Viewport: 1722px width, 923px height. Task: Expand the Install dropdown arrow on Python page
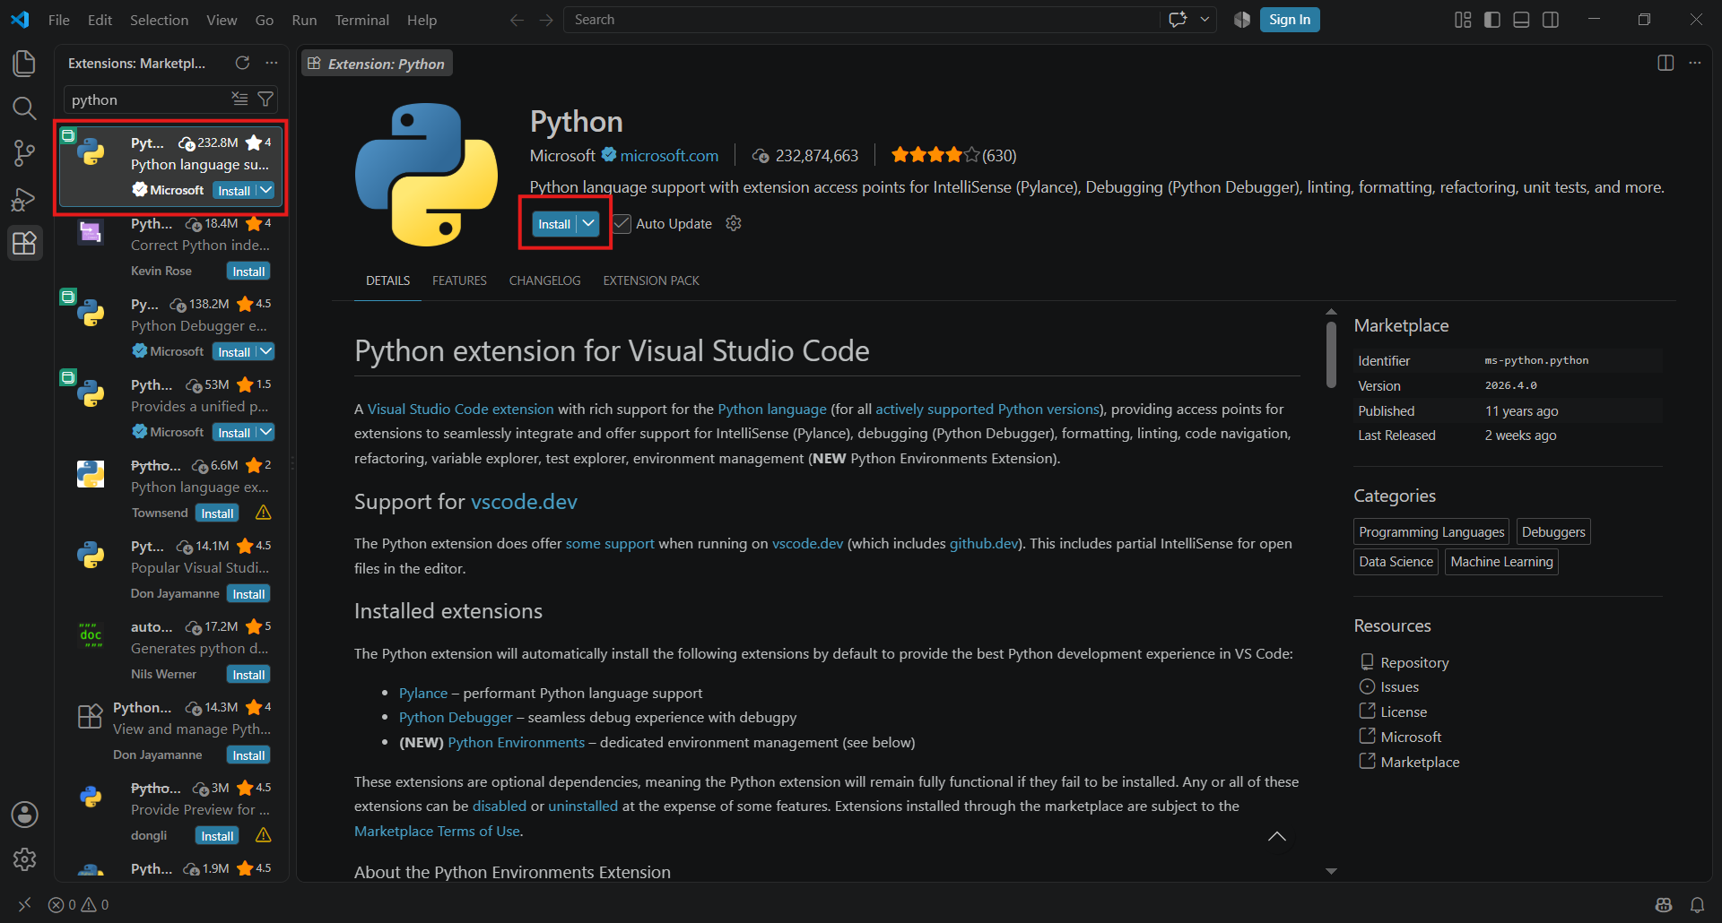(x=588, y=224)
